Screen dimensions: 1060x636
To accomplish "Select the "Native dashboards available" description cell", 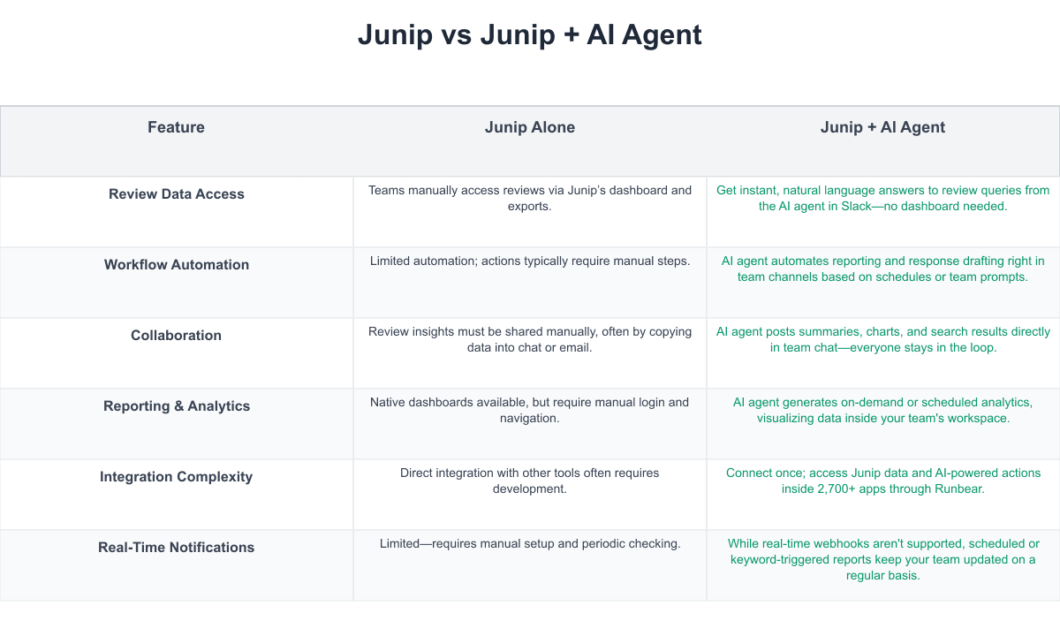I will [529, 410].
